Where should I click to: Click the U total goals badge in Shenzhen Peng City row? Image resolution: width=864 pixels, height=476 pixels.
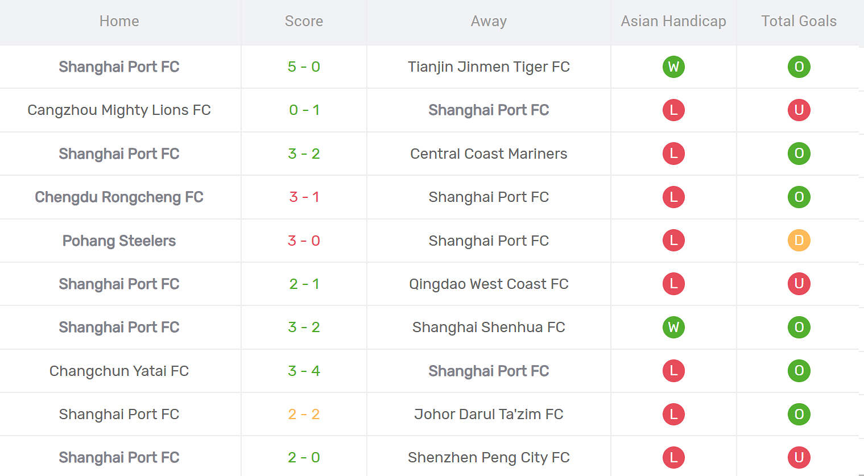[x=799, y=457]
